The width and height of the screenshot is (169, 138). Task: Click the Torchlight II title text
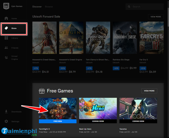(x=44, y=129)
